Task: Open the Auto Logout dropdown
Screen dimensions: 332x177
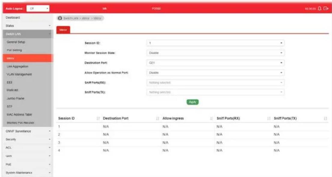Action: click(38, 9)
